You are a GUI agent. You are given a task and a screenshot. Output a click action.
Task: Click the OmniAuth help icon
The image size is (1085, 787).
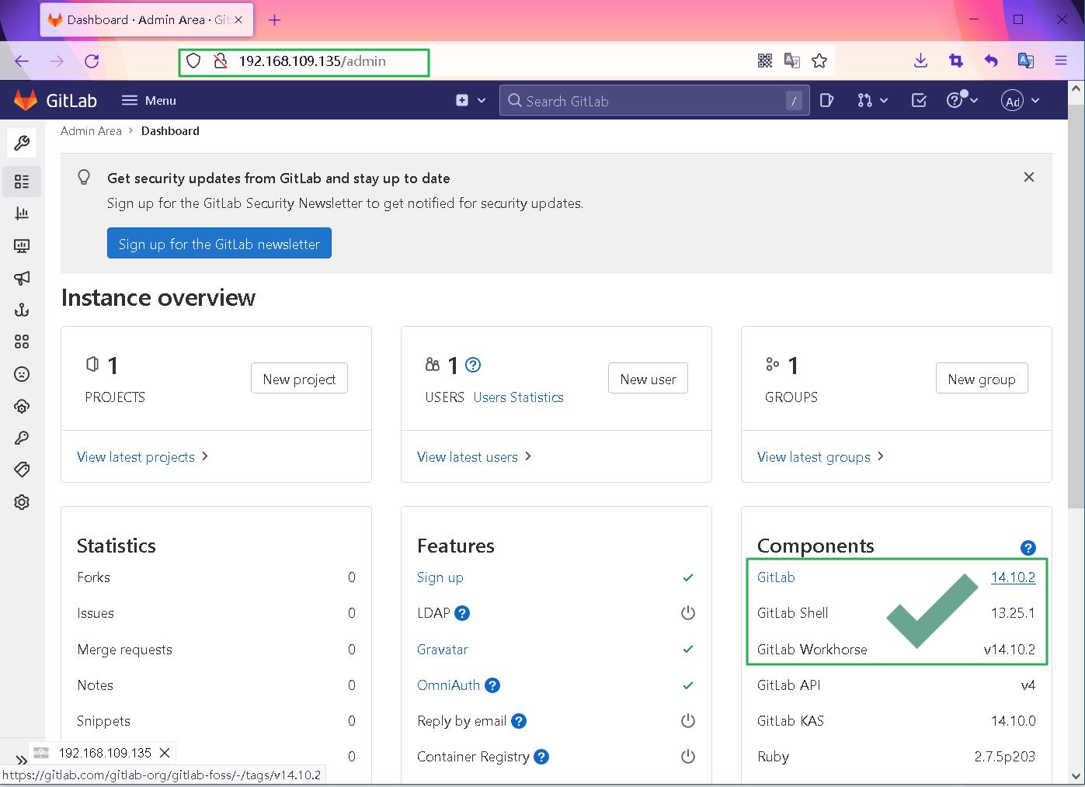[x=492, y=685]
